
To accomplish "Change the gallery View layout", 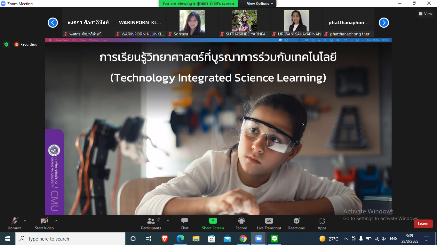I will point(425,14).
